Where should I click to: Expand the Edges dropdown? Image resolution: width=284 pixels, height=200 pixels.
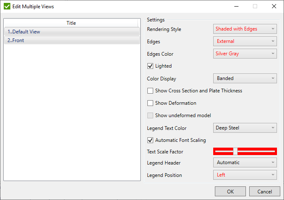coord(245,41)
